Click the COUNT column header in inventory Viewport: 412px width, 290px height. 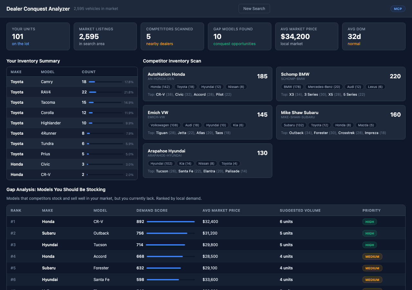click(x=89, y=72)
